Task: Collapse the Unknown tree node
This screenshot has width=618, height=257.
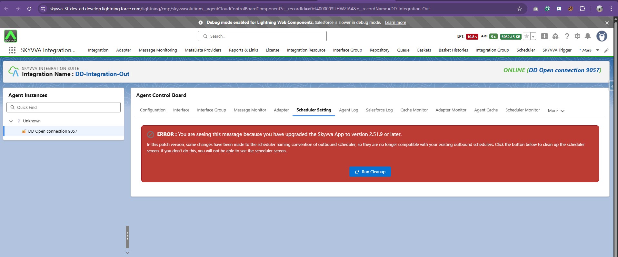Action: click(11, 121)
